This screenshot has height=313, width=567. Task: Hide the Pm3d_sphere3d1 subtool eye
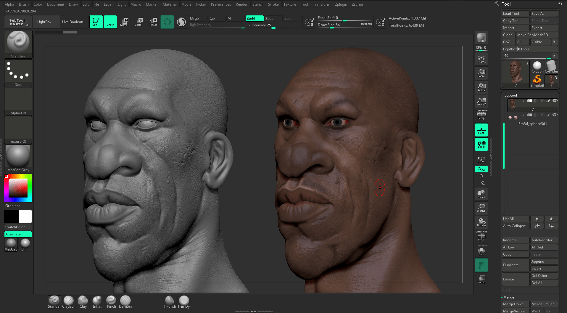tap(555, 115)
